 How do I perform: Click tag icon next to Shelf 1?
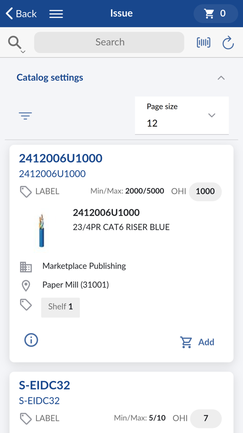click(26, 305)
